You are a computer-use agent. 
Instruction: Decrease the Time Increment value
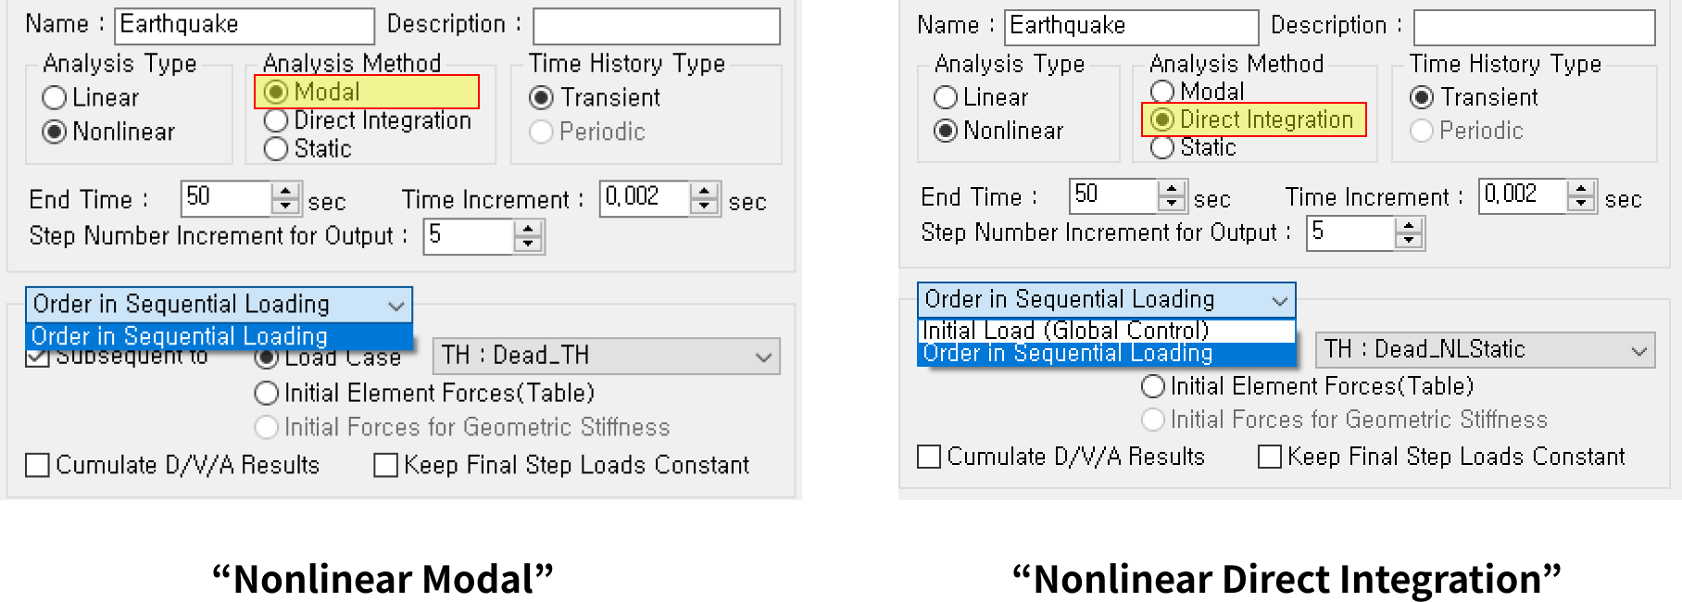tap(704, 205)
